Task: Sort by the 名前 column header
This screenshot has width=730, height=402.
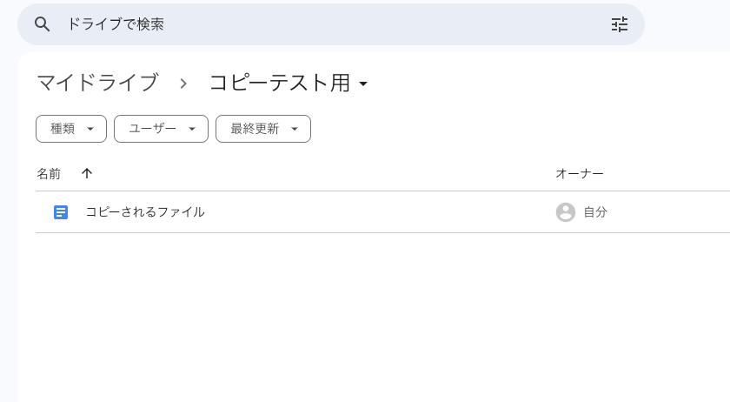Action: pyautogui.click(x=49, y=174)
